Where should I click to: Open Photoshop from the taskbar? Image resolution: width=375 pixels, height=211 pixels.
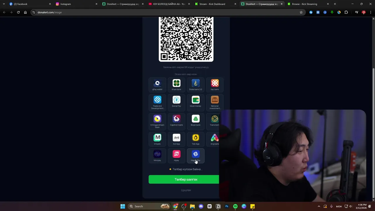click(226, 206)
